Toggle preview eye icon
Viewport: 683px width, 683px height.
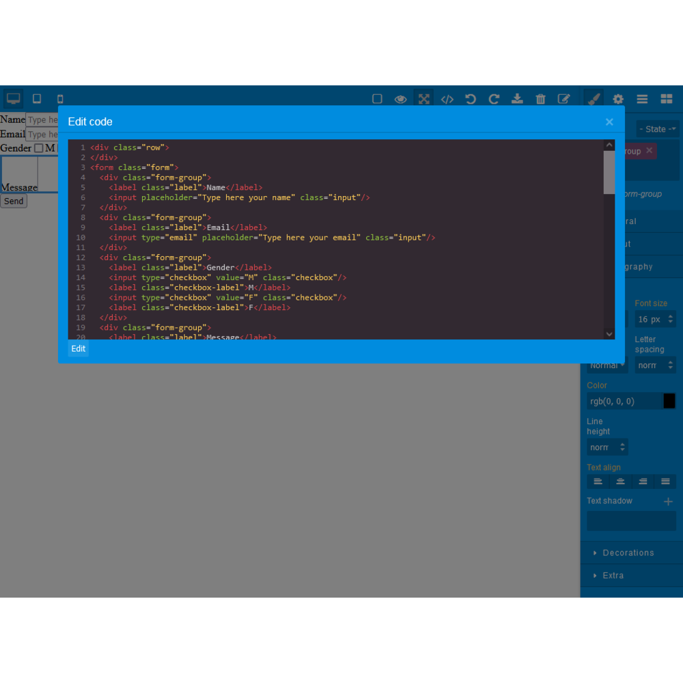[400, 99]
